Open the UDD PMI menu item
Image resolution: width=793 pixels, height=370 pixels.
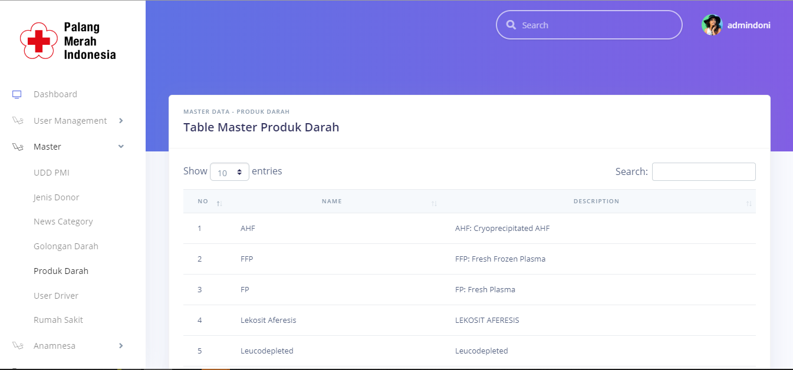[52, 173]
